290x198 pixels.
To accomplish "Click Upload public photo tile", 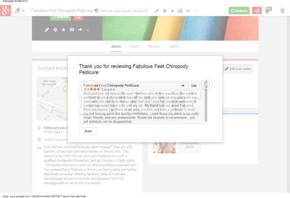I will tap(190, 148).
